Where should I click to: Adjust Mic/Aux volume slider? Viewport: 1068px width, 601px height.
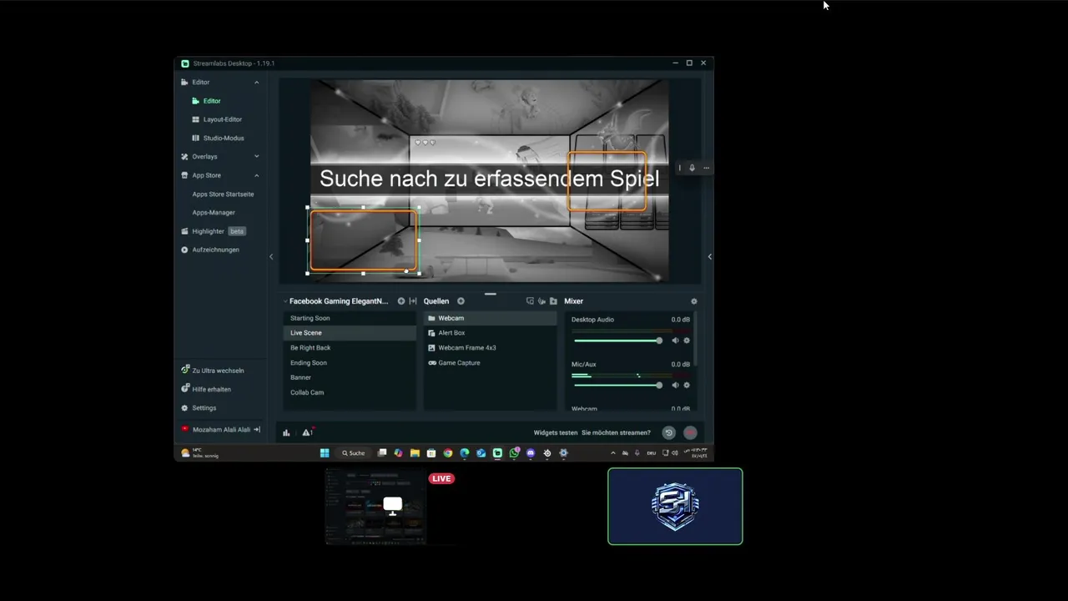point(617,385)
